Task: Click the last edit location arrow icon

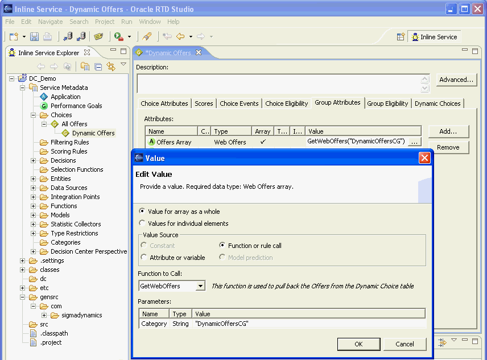Action: coord(167,36)
